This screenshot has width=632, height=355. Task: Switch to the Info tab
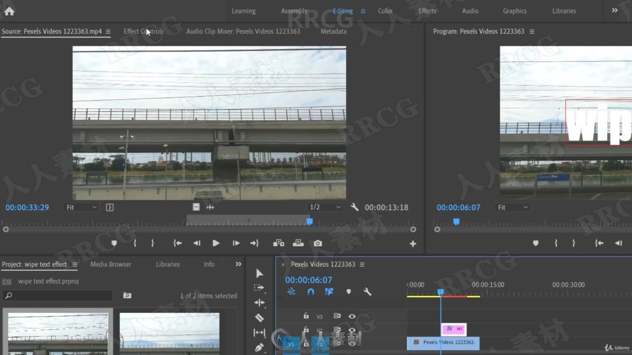(209, 264)
